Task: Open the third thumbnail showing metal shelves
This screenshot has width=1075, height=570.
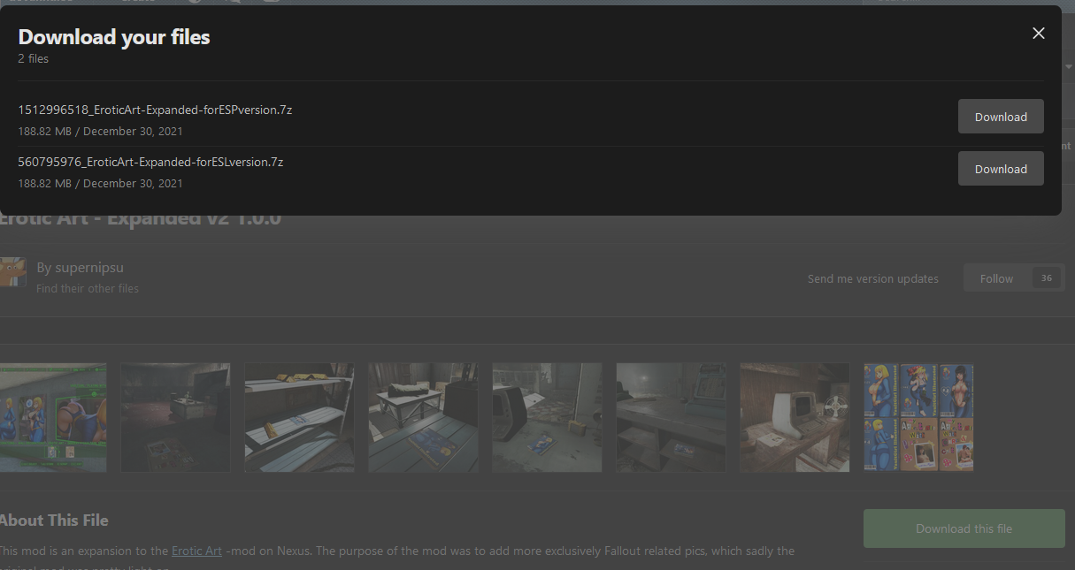Action: point(299,417)
